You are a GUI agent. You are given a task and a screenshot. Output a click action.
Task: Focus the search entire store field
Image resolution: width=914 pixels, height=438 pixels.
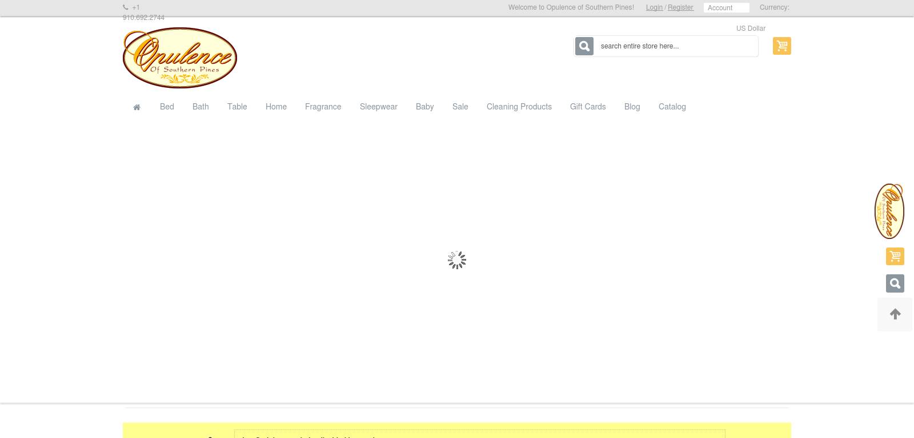pyautogui.click(x=676, y=46)
